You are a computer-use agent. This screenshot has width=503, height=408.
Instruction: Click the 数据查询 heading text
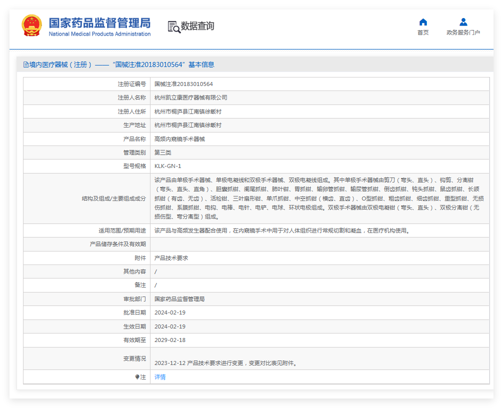pyautogui.click(x=197, y=26)
